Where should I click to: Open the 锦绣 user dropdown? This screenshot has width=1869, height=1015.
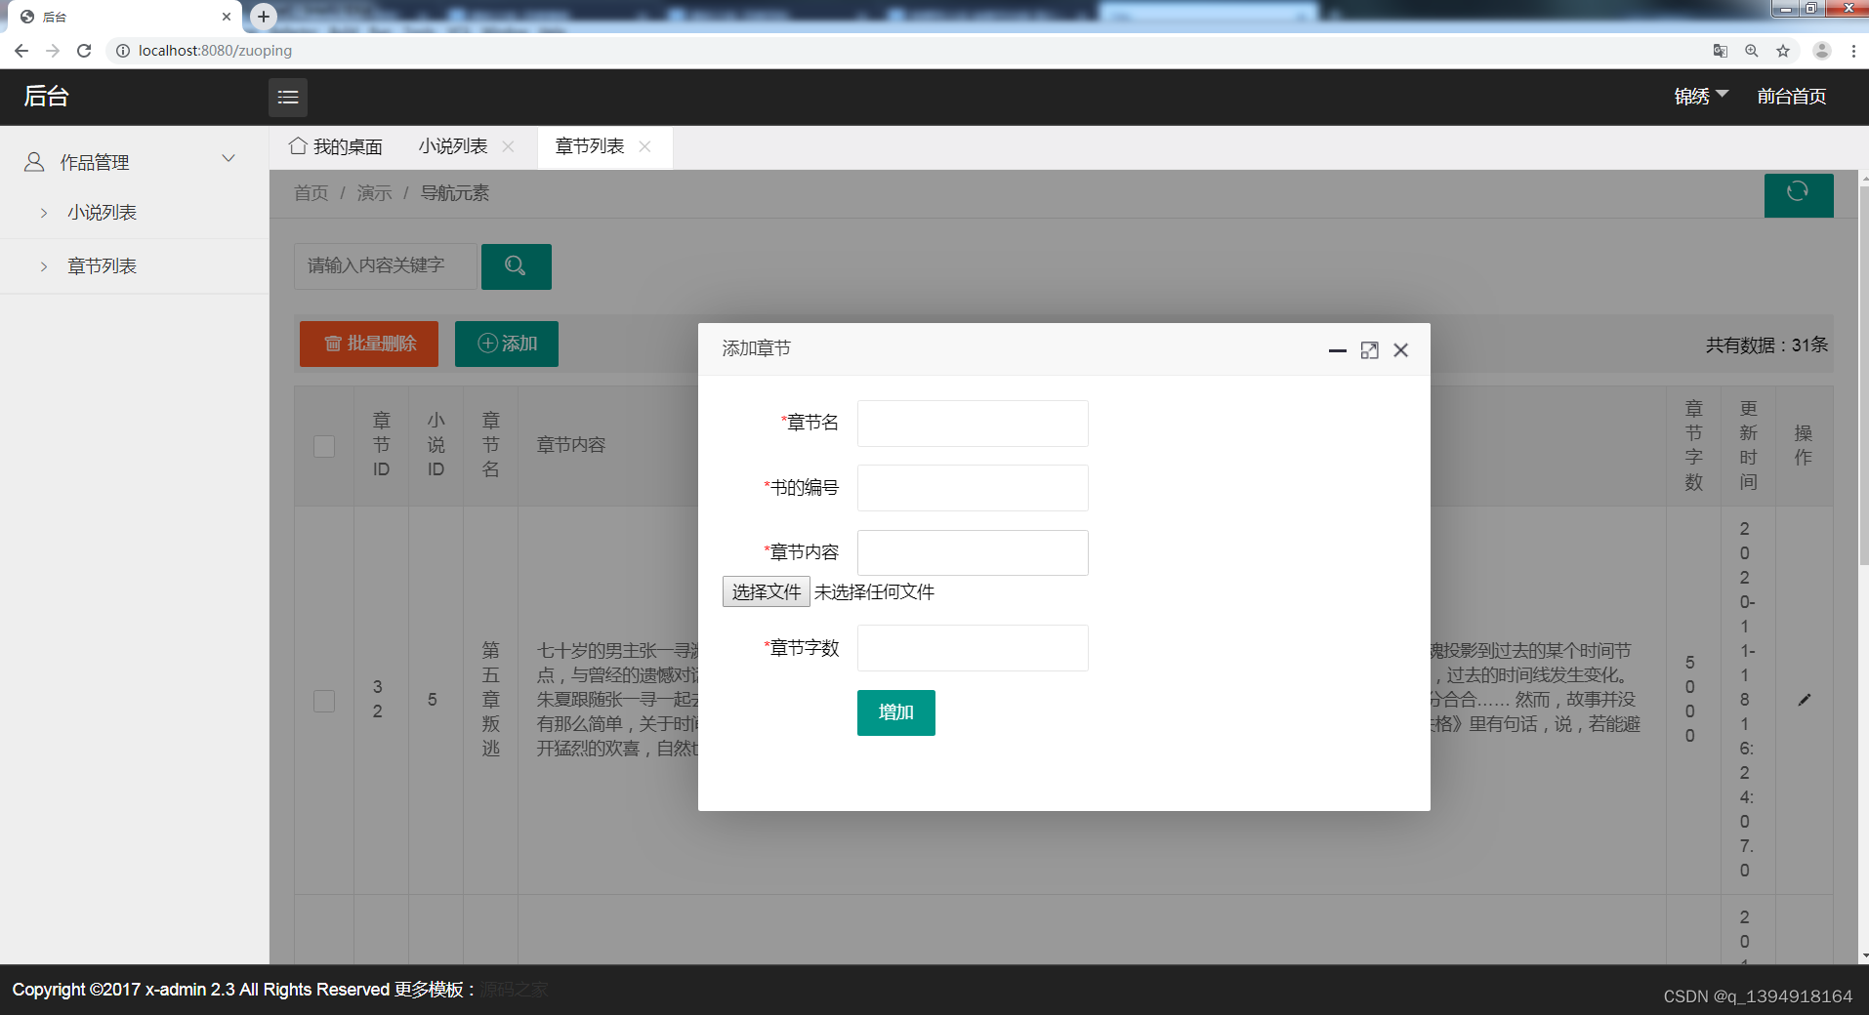[x=1701, y=96]
